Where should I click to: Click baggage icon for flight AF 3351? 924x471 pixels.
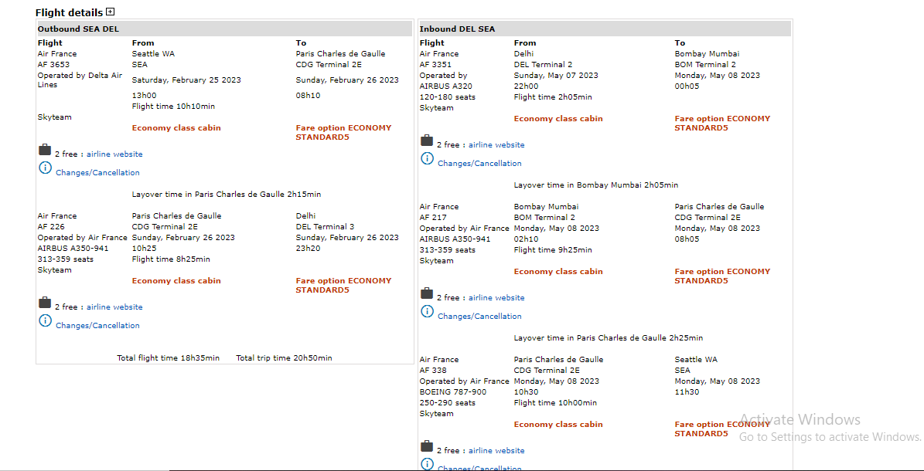(x=427, y=141)
